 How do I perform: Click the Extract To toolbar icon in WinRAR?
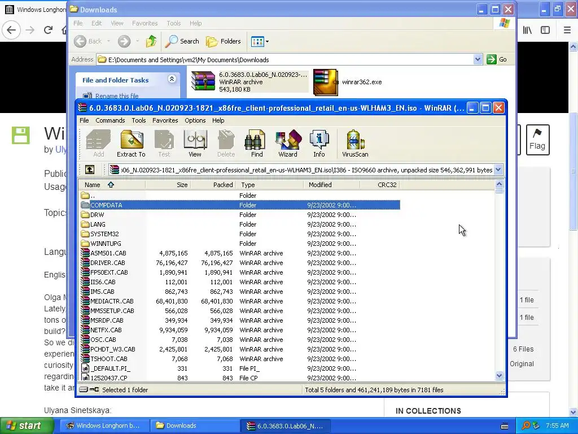pyautogui.click(x=131, y=144)
